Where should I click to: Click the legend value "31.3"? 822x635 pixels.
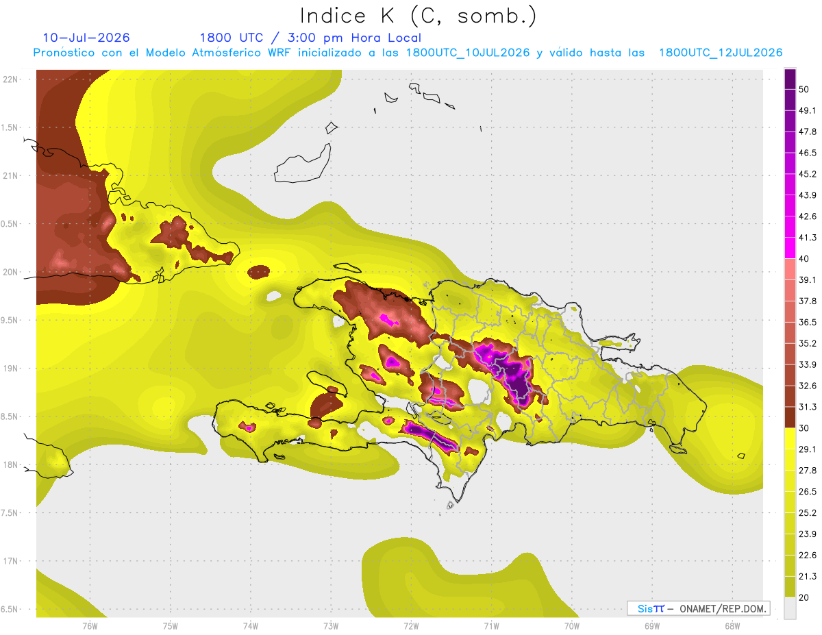click(808, 407)
